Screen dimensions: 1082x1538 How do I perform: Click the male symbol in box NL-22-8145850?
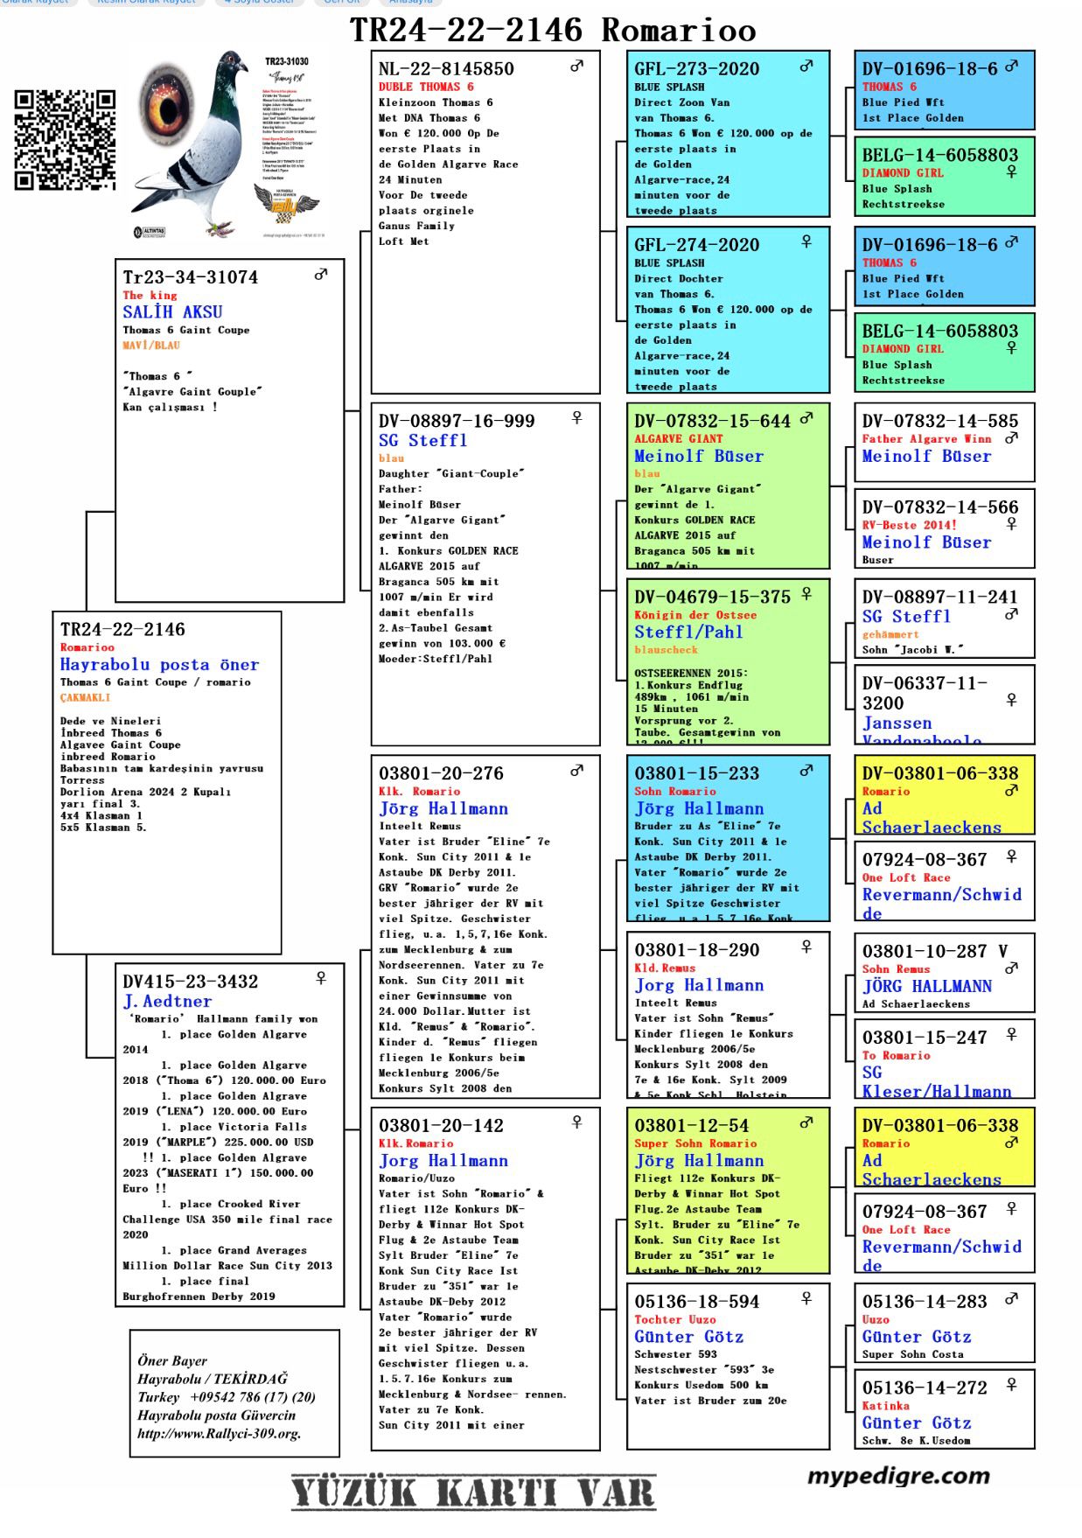pos(576,66)
